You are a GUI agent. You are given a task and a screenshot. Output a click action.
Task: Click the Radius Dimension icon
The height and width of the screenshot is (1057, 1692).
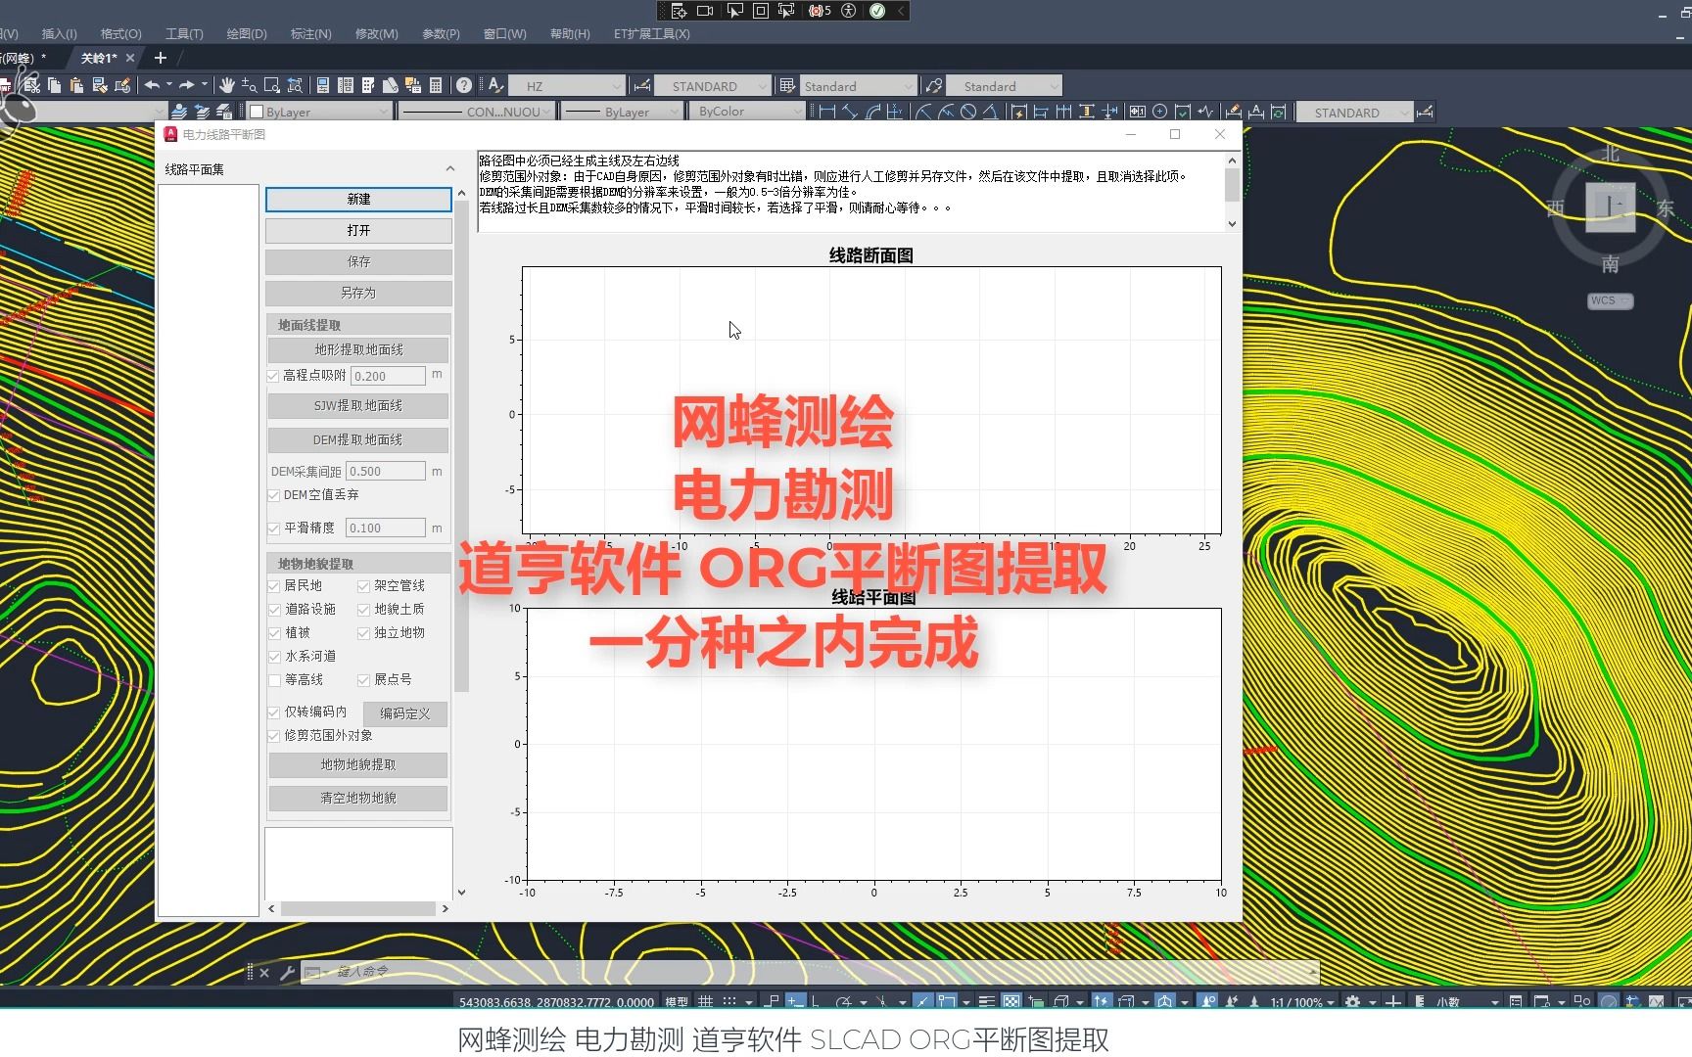(x=923, y=112)
